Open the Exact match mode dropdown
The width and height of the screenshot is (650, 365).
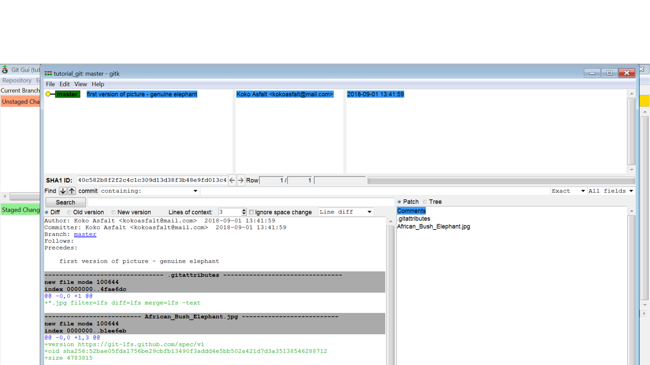[x=568, y=191]
